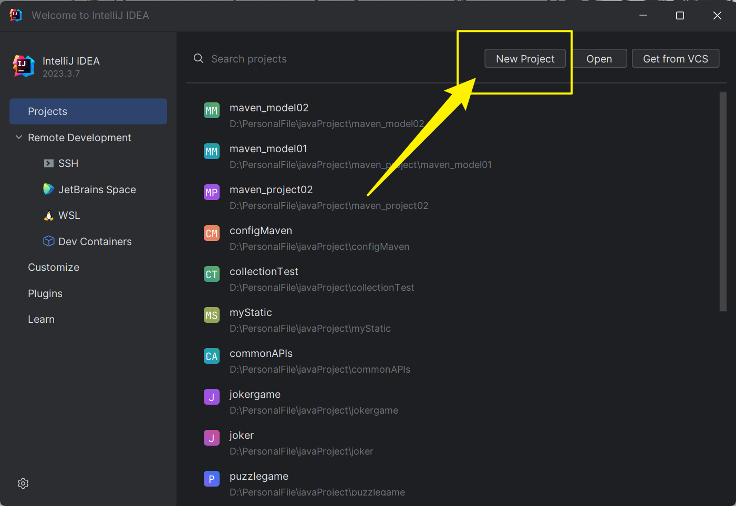The height and width of the screenshot is (506, 736).
Task: Open the maven_model02 project
Action: pyautogui.click(x=269, y=108)
